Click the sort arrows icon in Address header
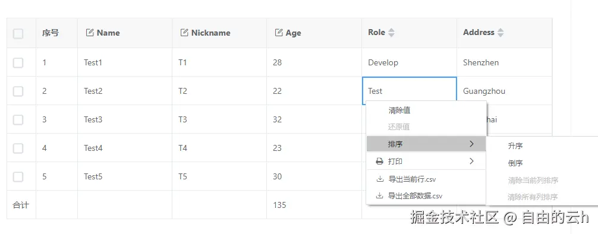The width and height of the screenshot is (598, 234). click(x=501, y=33)
